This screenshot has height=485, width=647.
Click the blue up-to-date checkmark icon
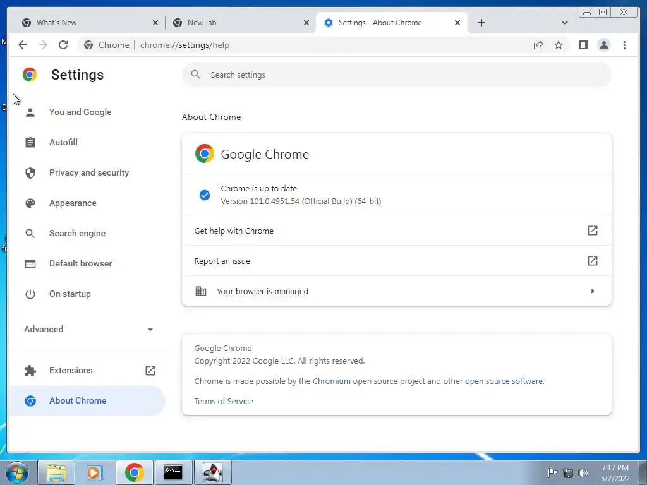204,195
